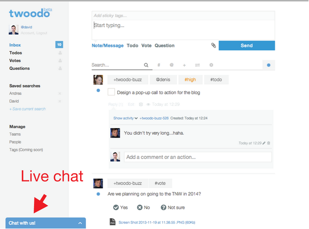Click the search magnifier icon
Screen dimensions: 309x229
click(x=146, y=65)
